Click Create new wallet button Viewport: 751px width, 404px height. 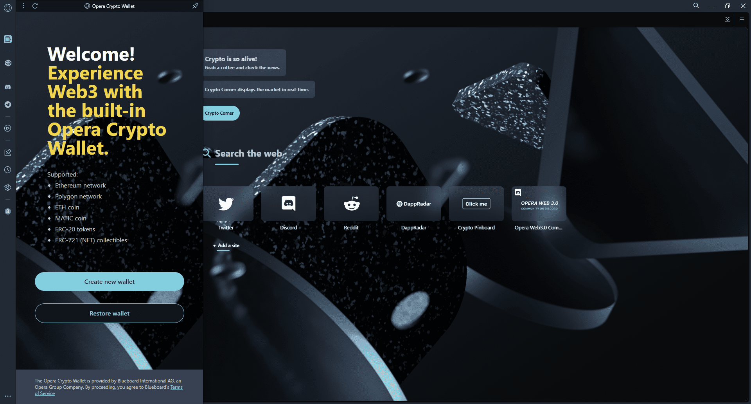[110, 281]
